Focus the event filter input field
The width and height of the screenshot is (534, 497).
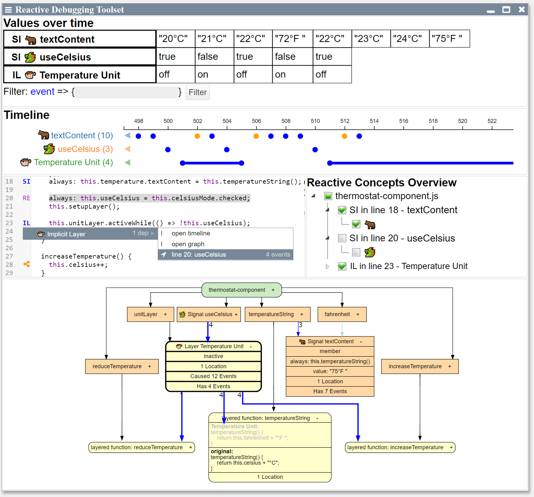(126, 92)
